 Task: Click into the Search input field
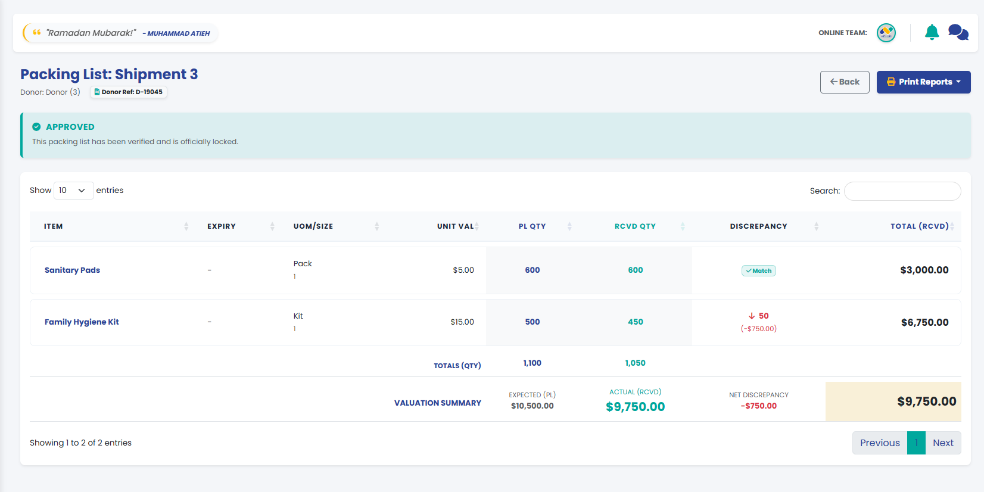point(902,191)
